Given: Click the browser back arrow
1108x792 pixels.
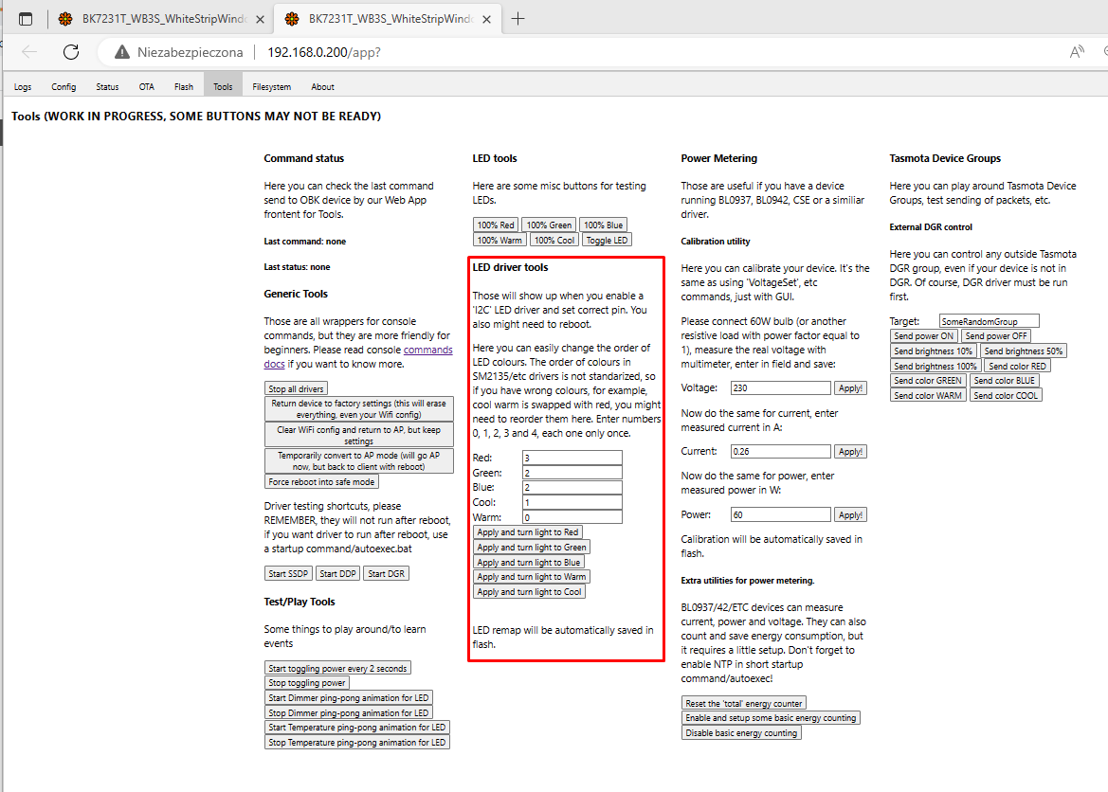Looking at the screenshot, I should [29, 51].
